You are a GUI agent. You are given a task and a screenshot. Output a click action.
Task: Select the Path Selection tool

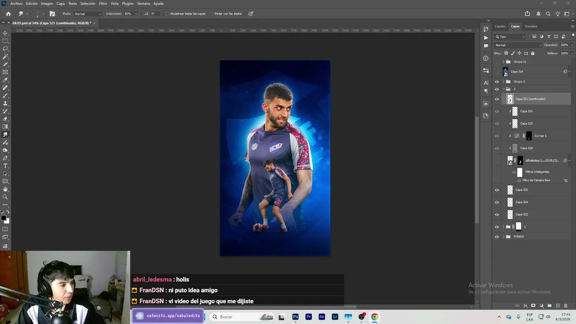5,174
